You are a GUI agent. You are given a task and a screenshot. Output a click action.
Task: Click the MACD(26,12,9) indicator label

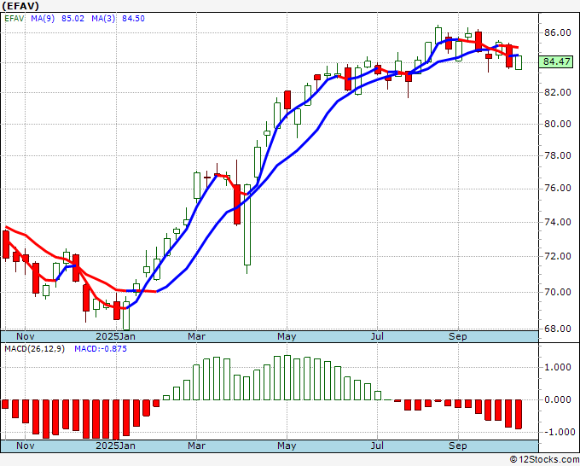pyautogui.click(x=34, y=349)
